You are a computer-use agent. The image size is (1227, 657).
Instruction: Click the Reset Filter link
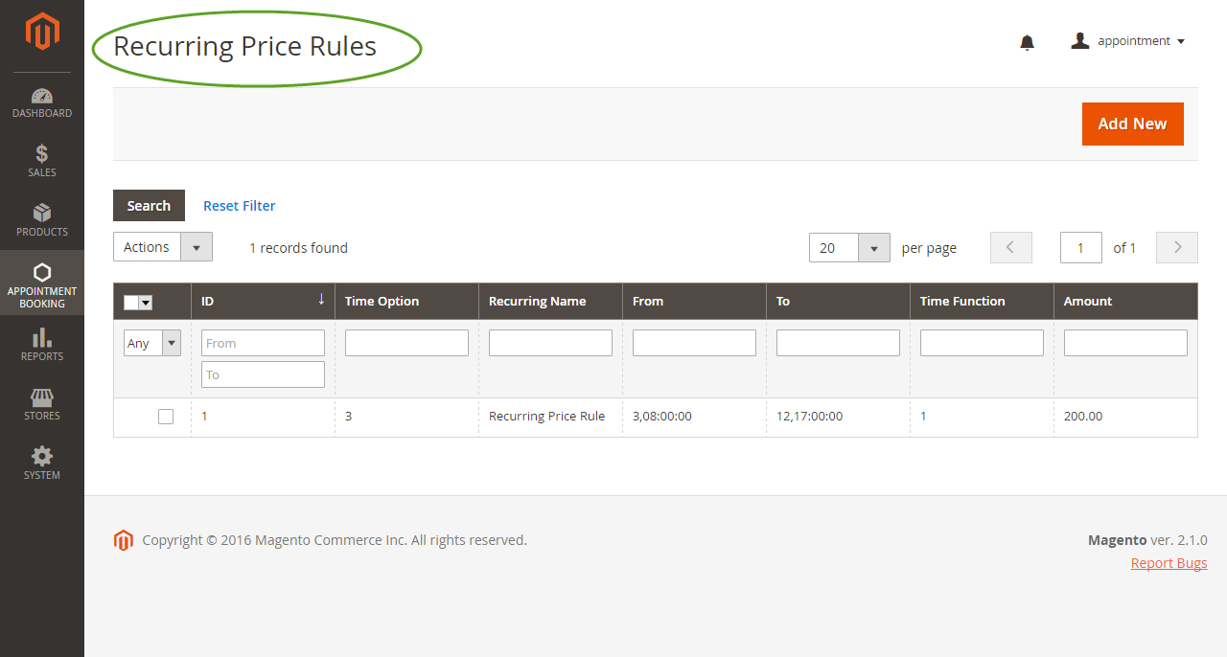(239, 206)
